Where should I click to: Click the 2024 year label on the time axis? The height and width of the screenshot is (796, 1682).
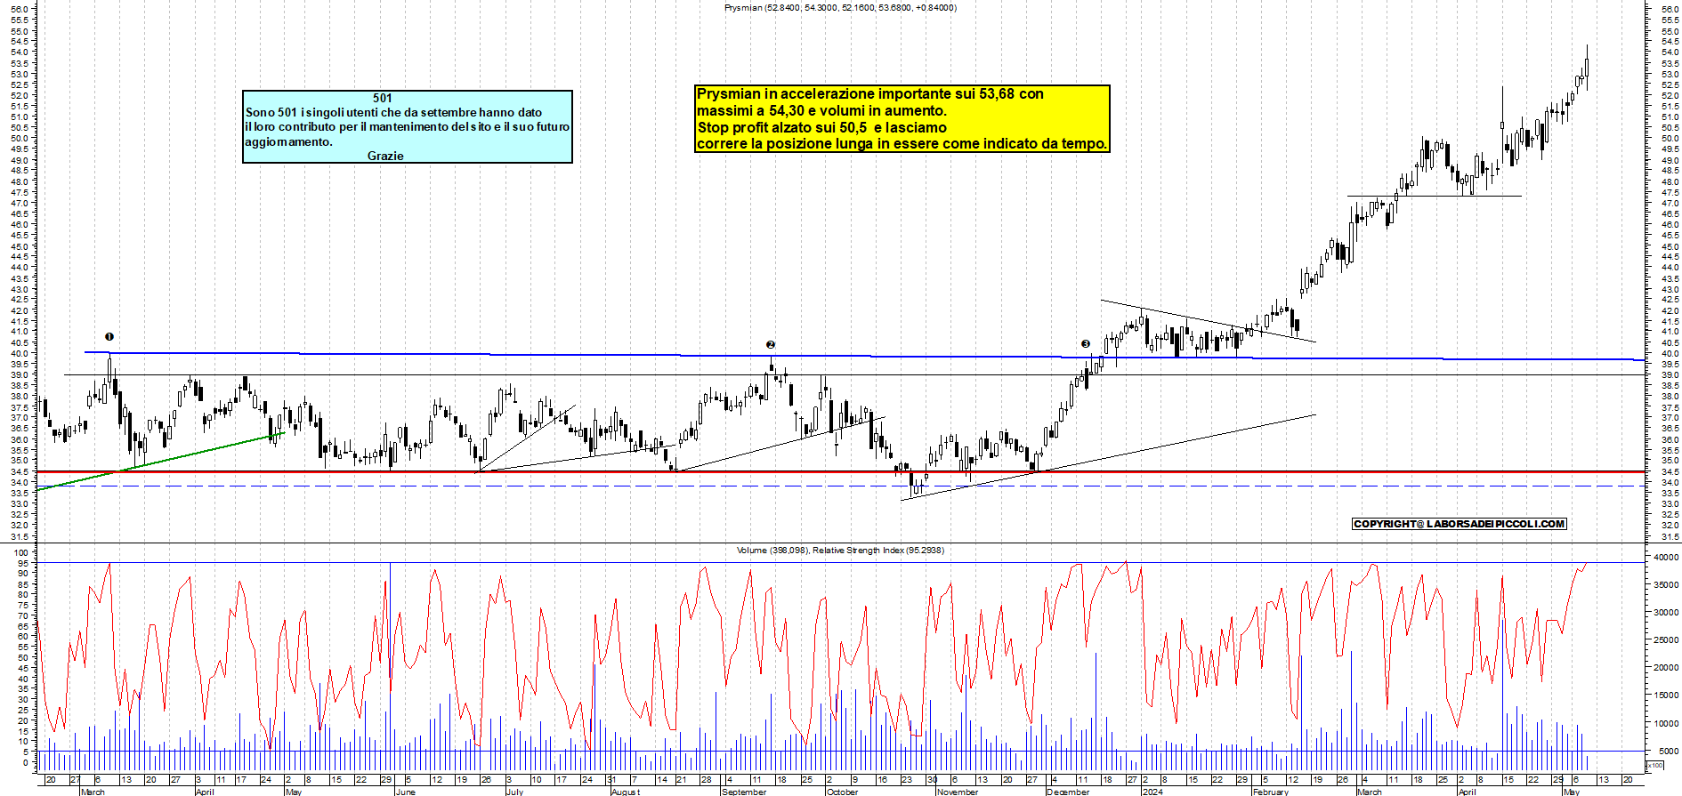pos(1152,792)
